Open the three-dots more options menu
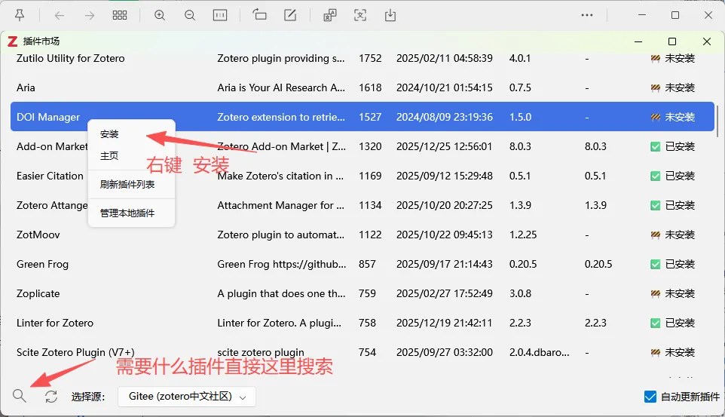The width and height of the screenshot is (725, 417). pyautogui.click(x=587, y=15)
